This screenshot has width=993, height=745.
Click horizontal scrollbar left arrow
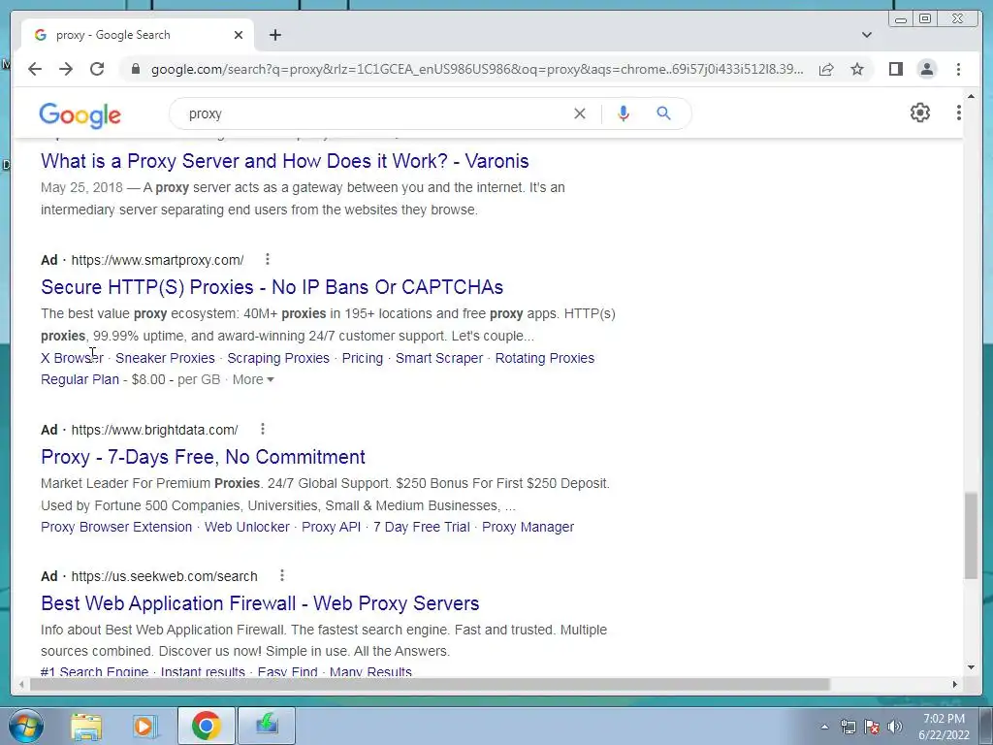click(21, 684)
